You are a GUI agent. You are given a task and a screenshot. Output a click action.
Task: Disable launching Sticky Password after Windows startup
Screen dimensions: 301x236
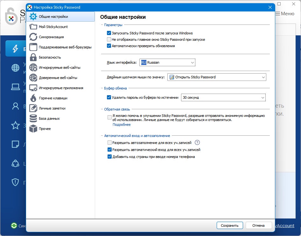pyautogui.click(x=108, y=33)
